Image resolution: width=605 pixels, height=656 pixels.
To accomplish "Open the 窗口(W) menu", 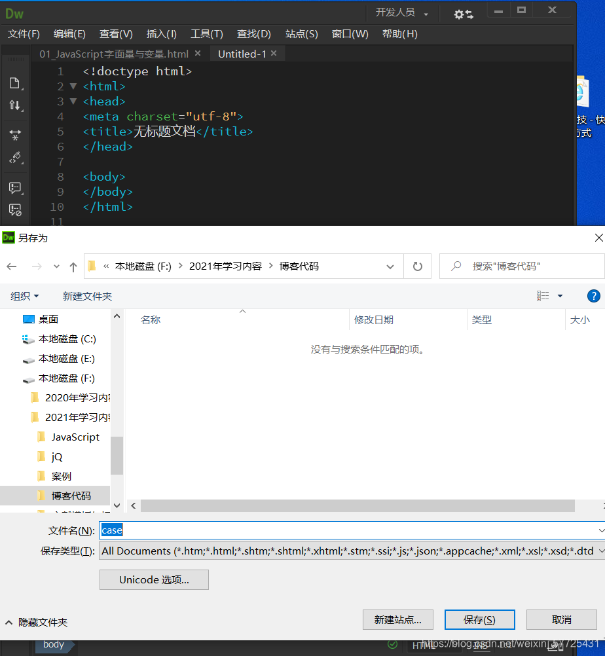I will [350, 34].
